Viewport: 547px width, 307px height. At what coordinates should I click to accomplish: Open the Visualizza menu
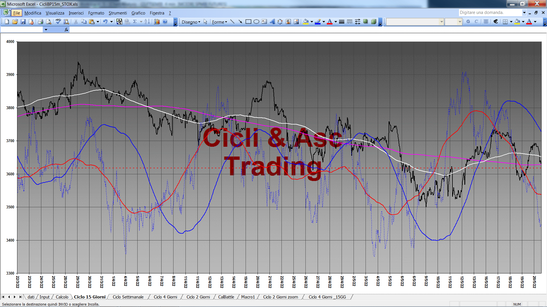[55, 13]
